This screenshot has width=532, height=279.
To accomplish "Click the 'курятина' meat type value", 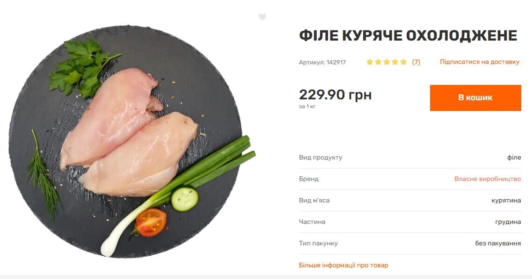I will point(506,201).
